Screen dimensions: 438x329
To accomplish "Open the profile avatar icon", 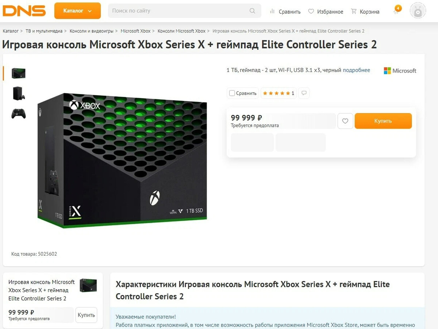I will click(417, 10).
